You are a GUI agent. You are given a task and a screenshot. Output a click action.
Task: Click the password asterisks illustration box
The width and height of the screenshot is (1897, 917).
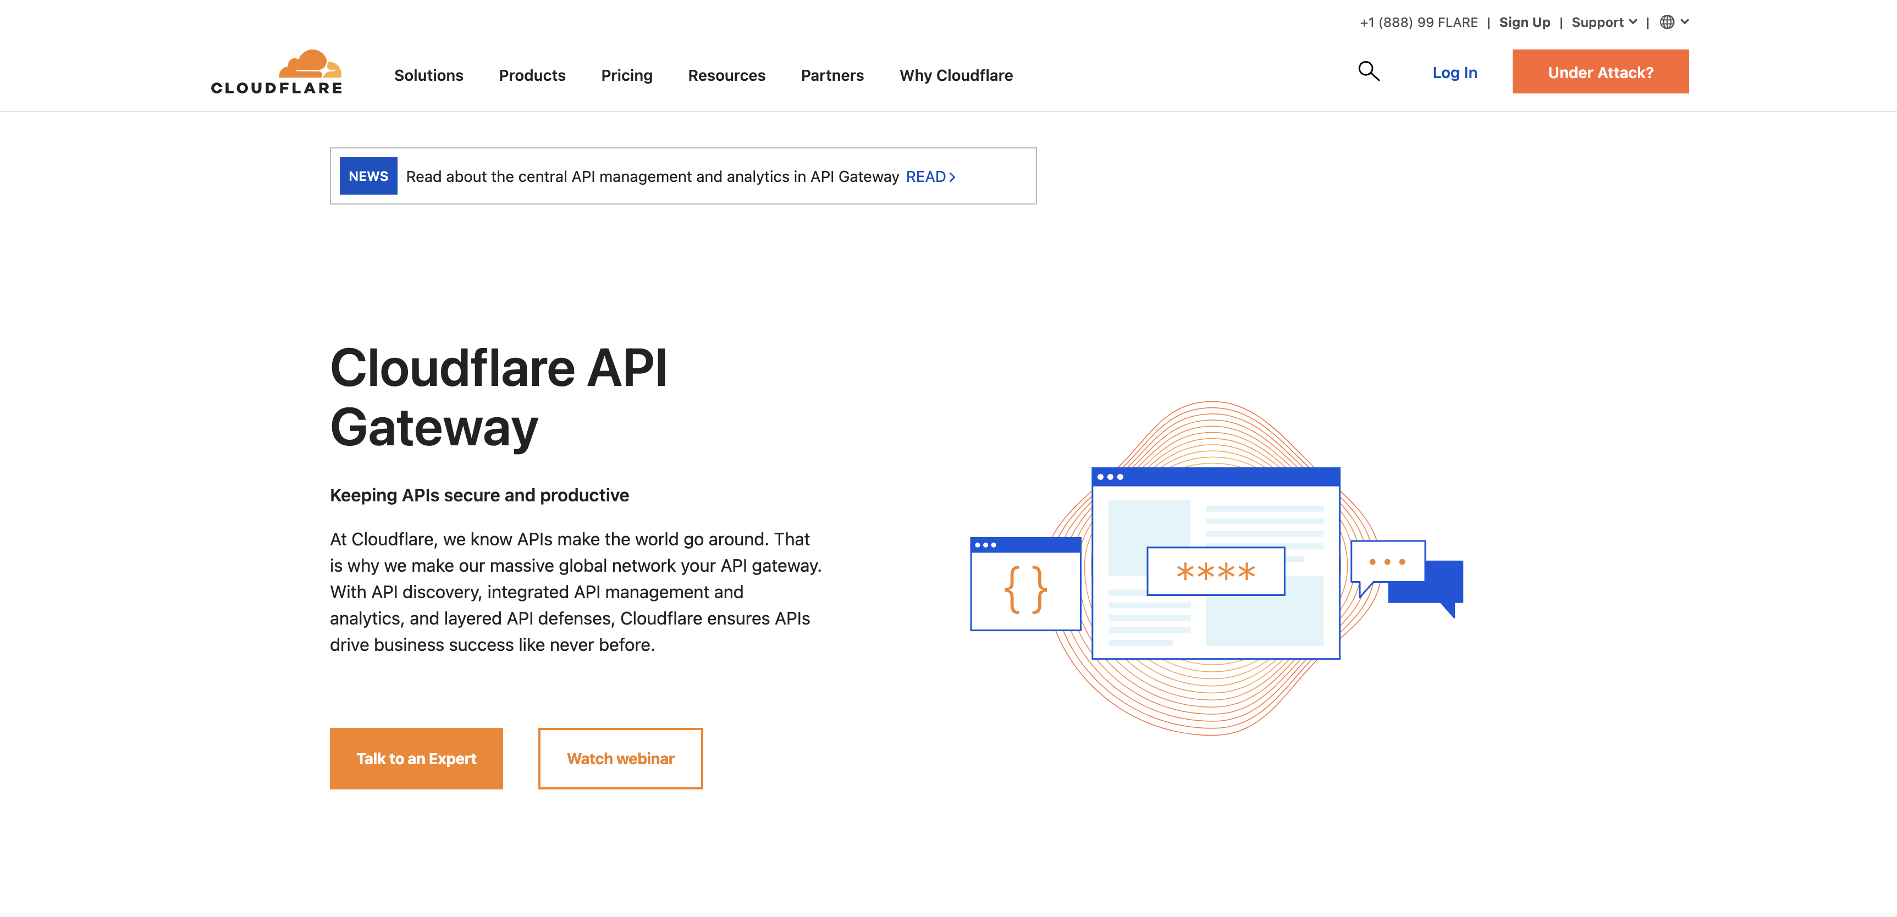1215,571
